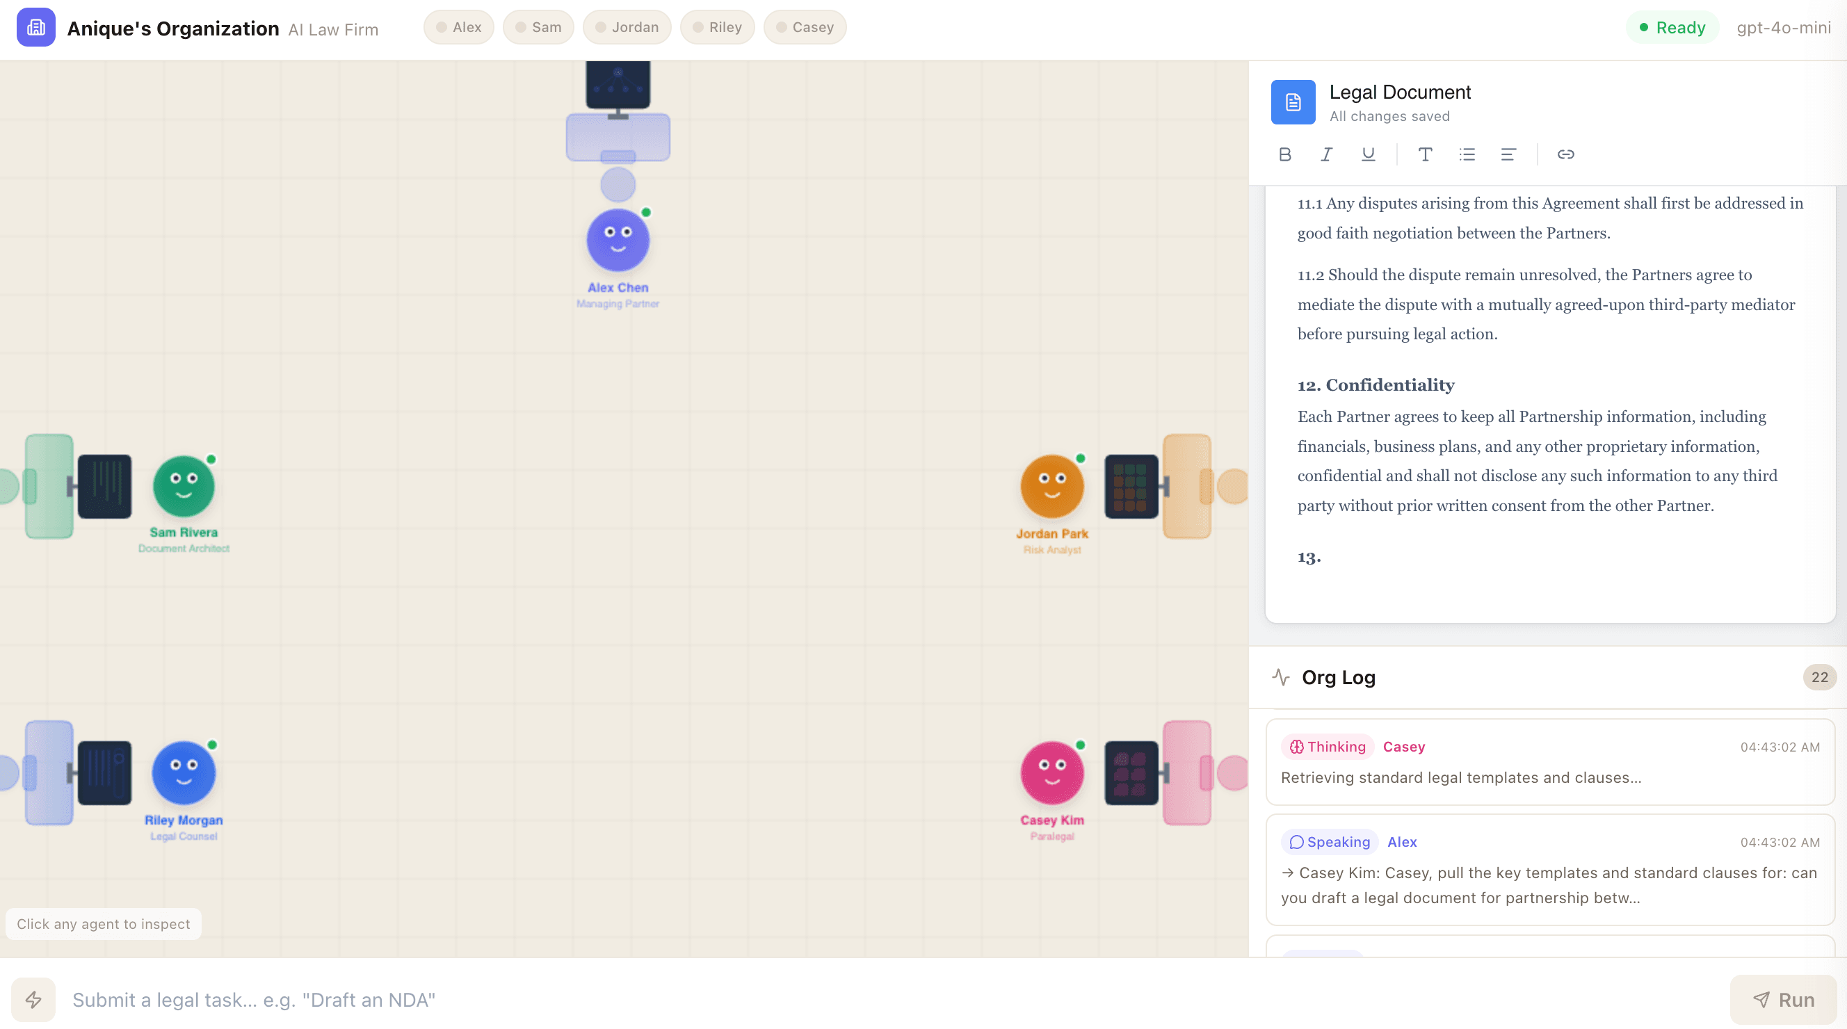Apply italic formatting to text
This screenshot has width=1847, height=1029.
[x=1326, y=154]
